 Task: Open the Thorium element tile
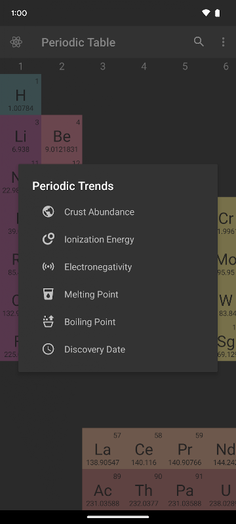tap(144, 489)
